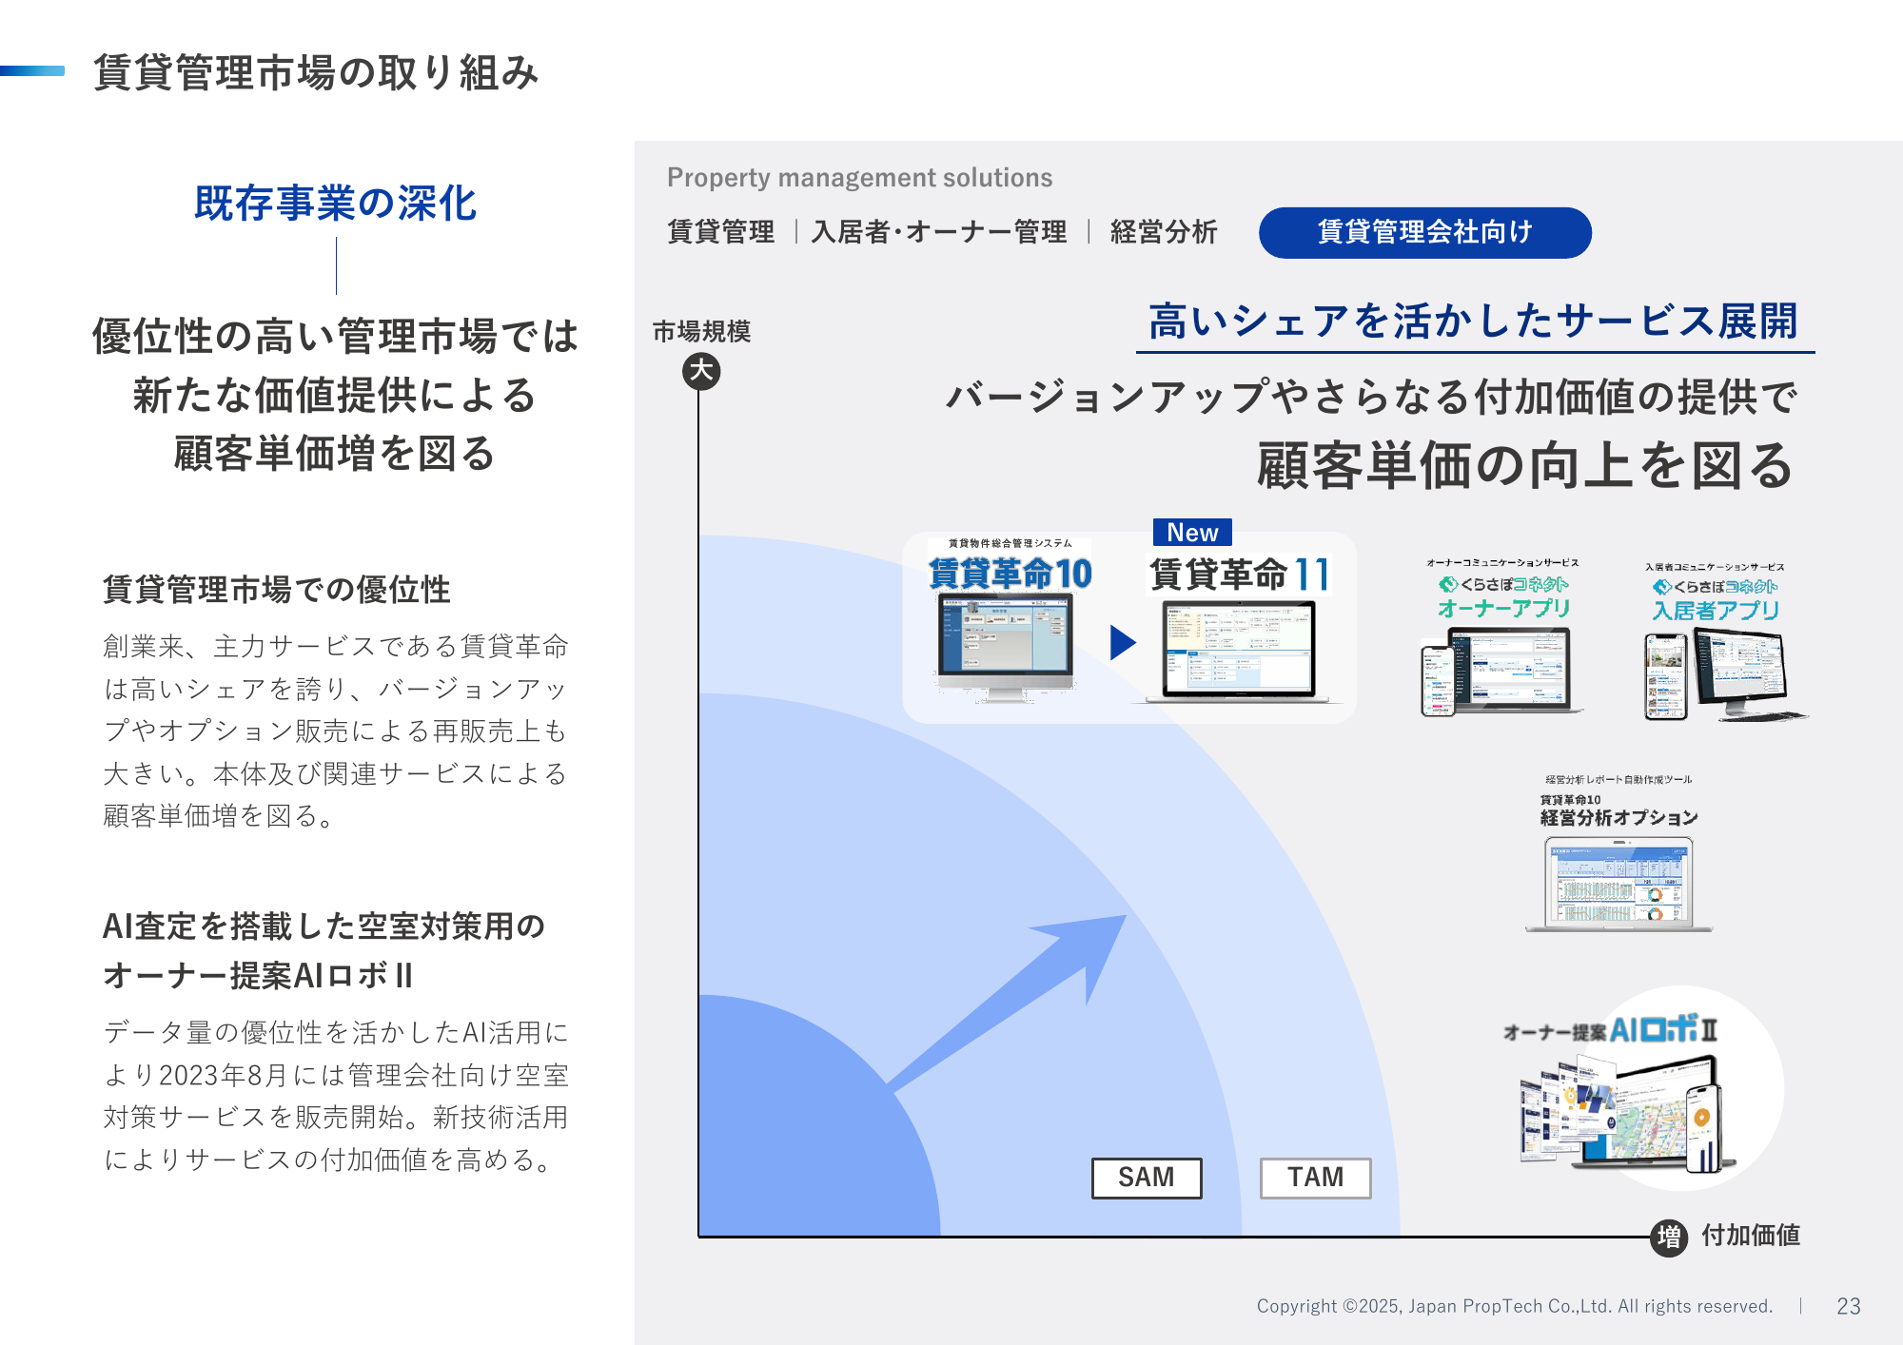Click the page number 23
This screenshot has height=1345, width=1903.
(x=1849, y=1306)
